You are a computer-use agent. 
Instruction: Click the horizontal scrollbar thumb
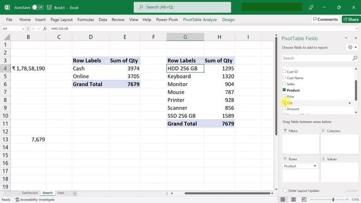tap(227, 193)
